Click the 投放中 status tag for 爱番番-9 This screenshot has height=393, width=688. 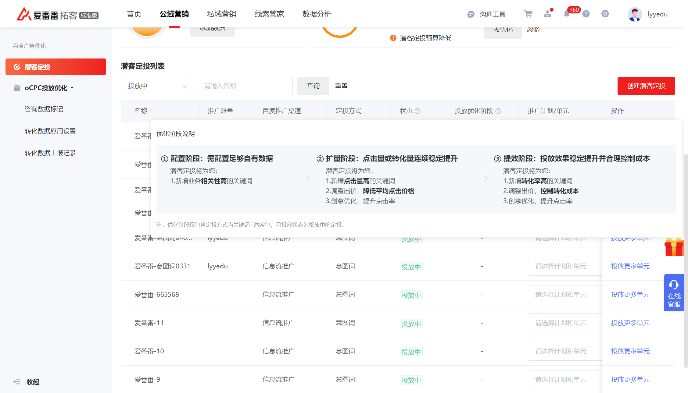click(x=411, y=380)
